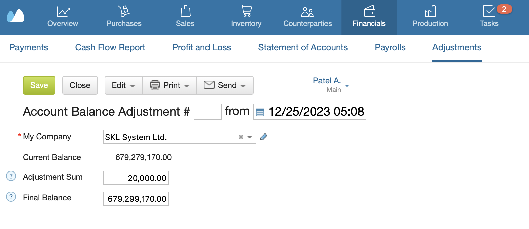Screen dimensions: 529x229
Task: Save the account balance adjustment
Action: click(x=39, y=85)
